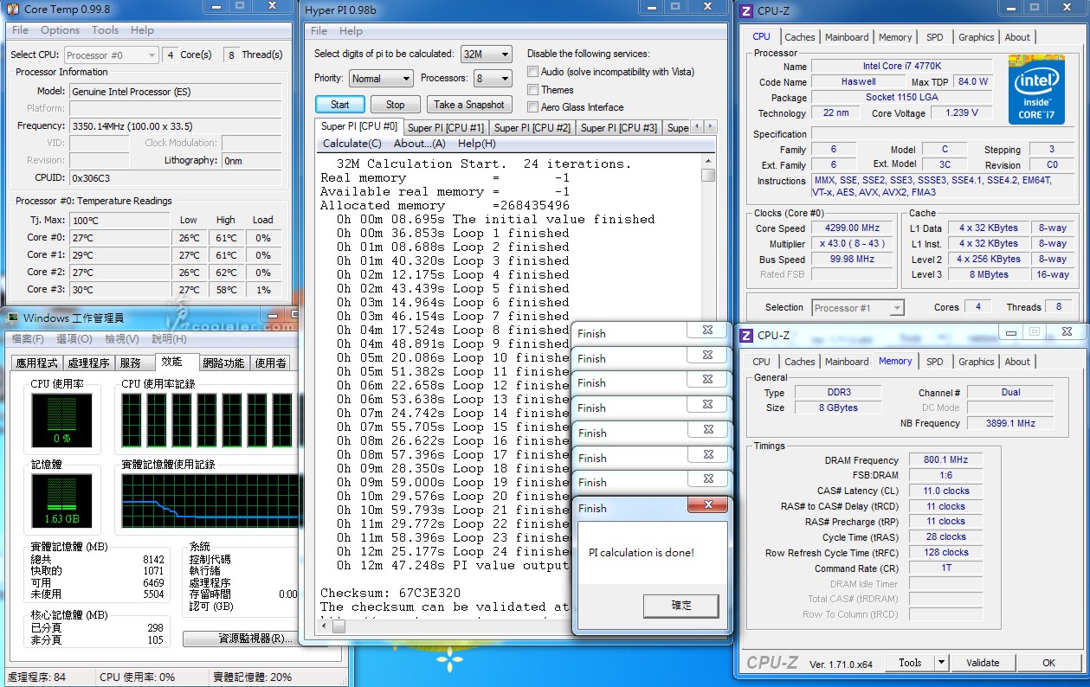Click the Hyper PI Start button

pos(340,105)
